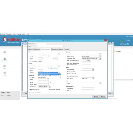Click the Notepad icon on right panel

click(115, 51)
